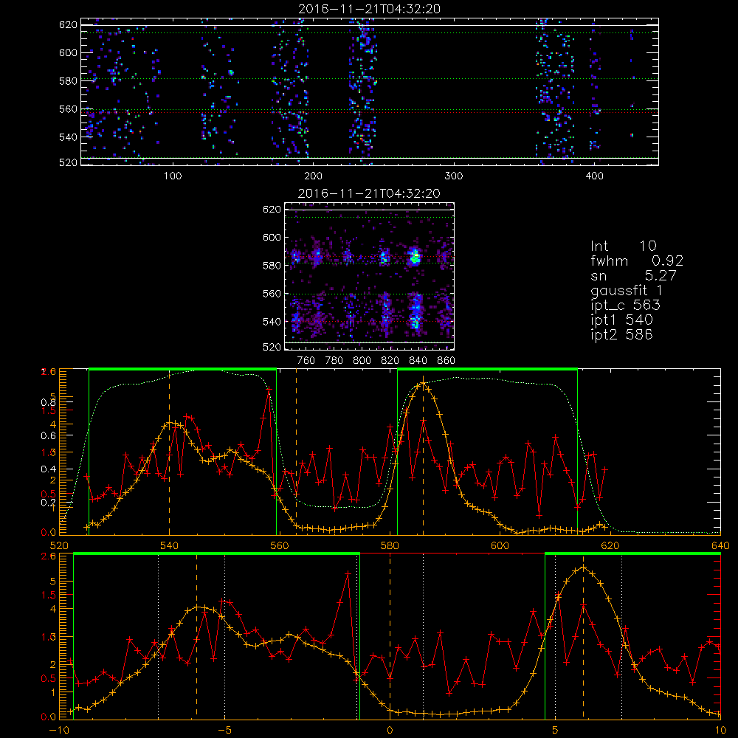Click the 100 x-axis label of top image
738x738 pixels.
tap(173, 176)
